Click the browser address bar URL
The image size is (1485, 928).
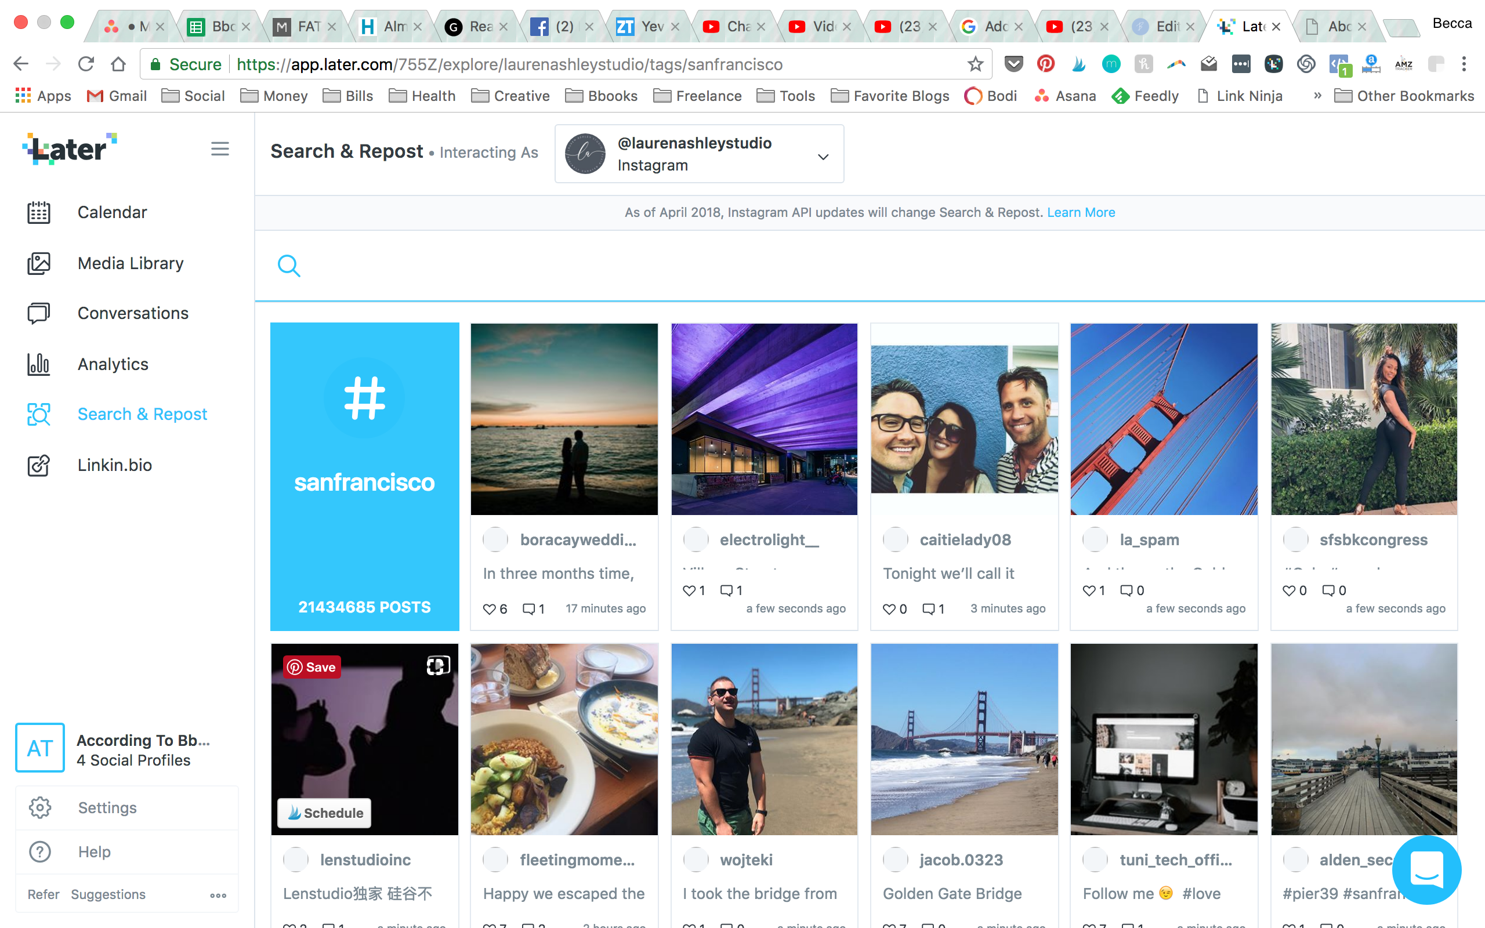(x=509, y=64)
